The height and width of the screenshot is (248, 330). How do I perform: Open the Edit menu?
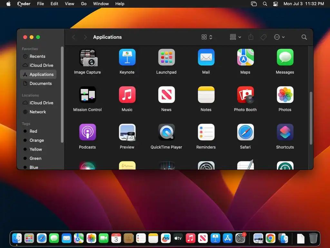tap(54, 4)
